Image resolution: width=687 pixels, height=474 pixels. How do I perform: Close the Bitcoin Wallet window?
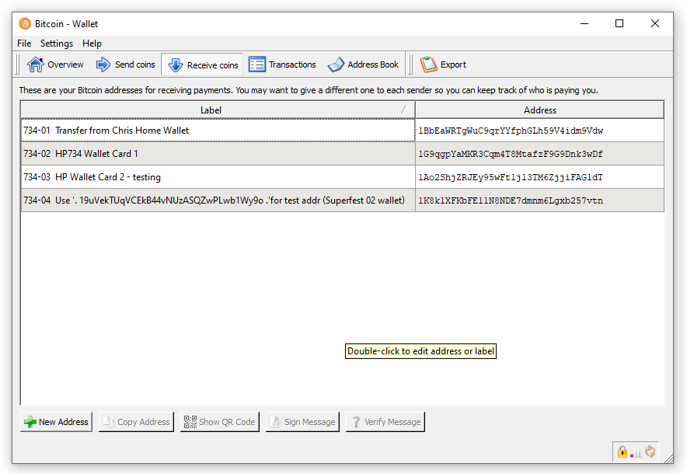click(655, 23)
